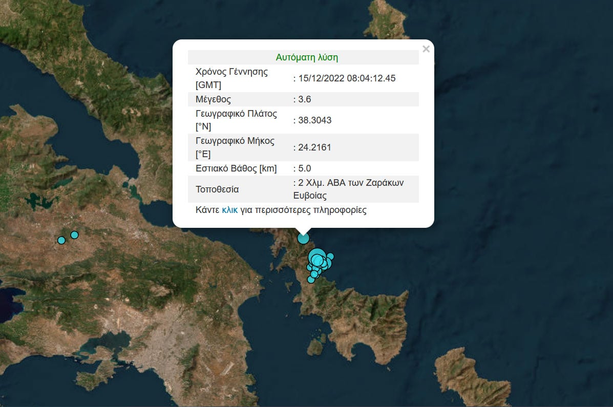Select the southernmost marker of the Evia cluster

click(x=311, y=279)
